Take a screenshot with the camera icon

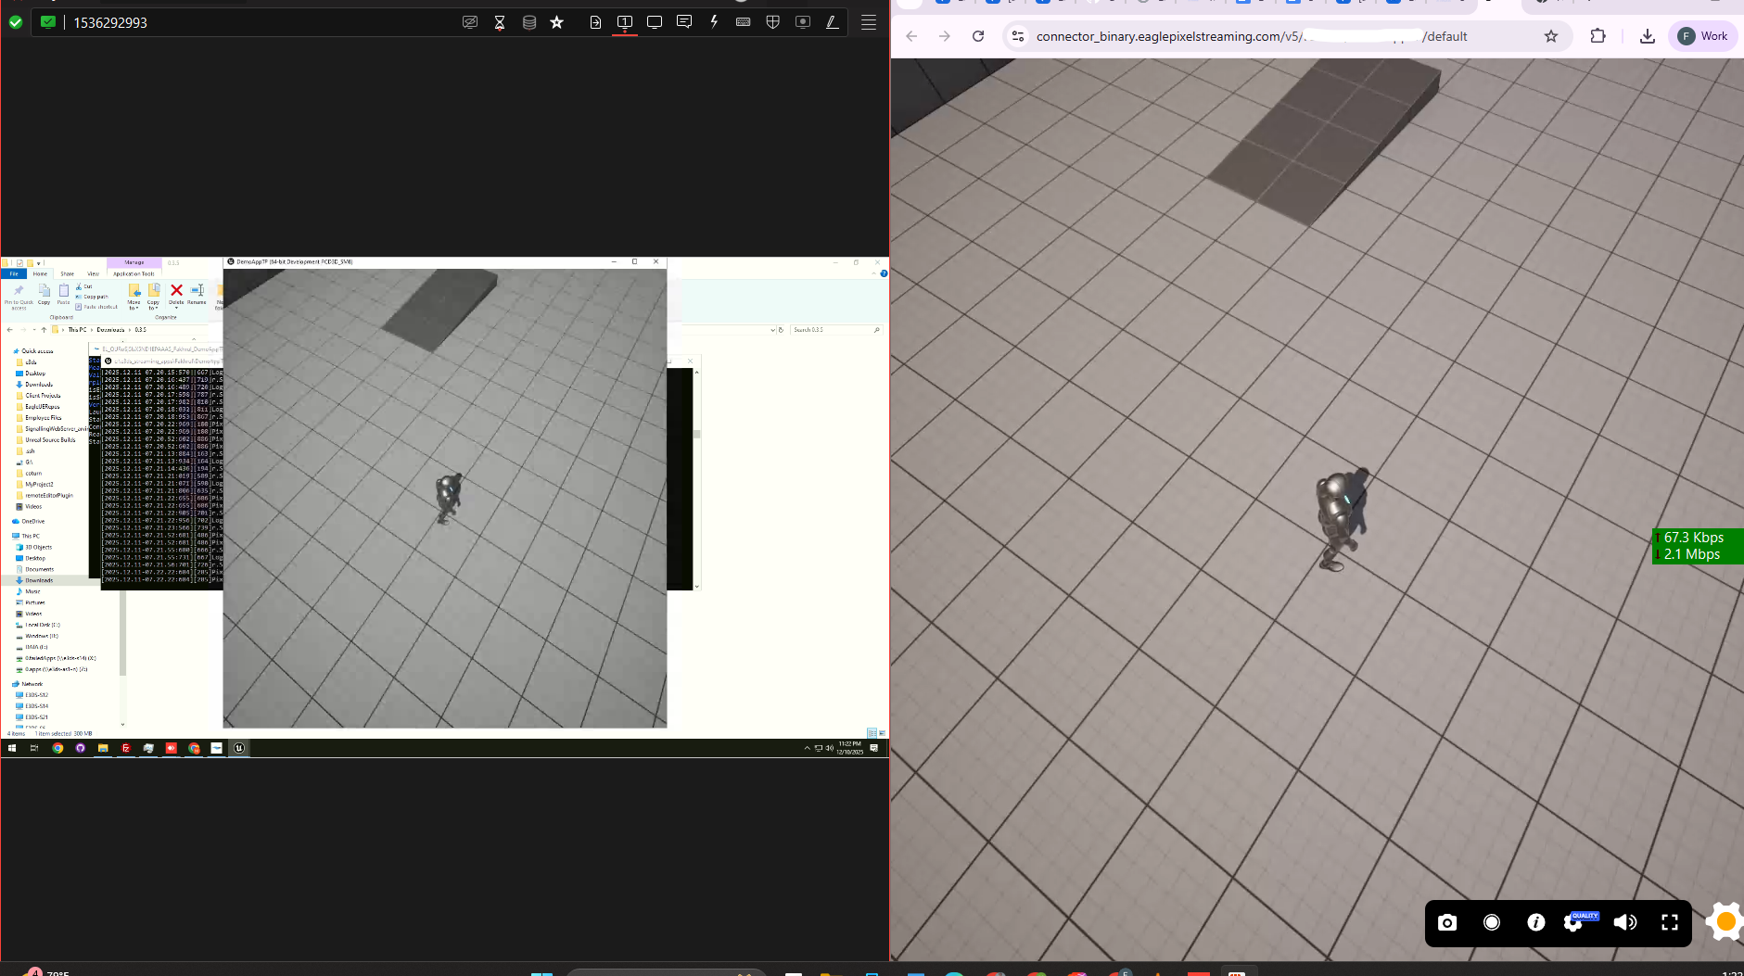[1447, 922]
